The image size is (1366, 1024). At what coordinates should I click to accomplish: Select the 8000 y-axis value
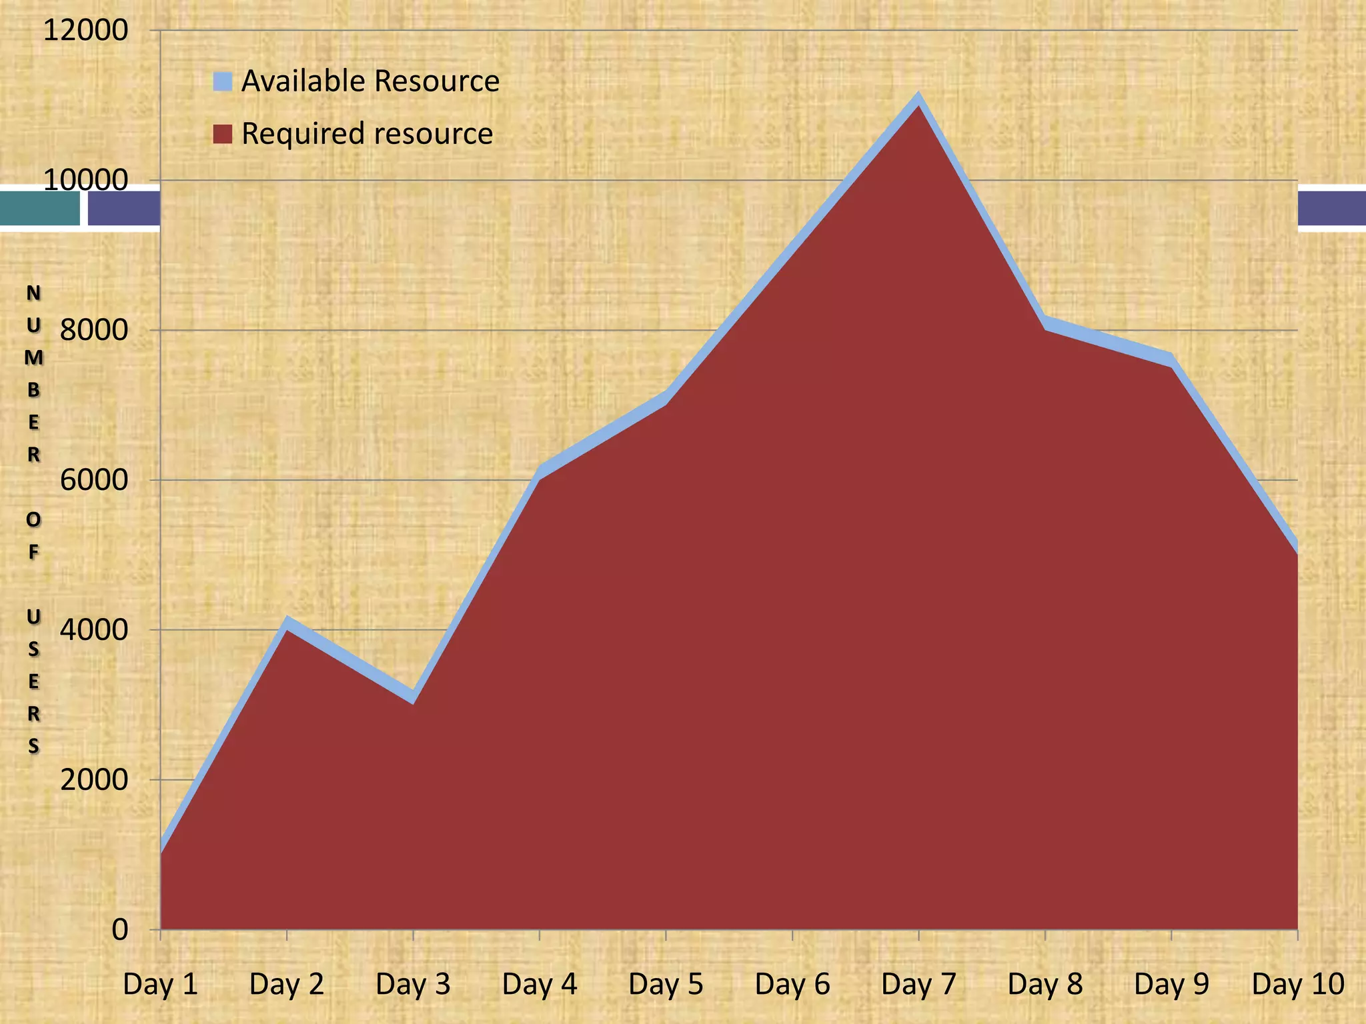pyautogui.click(x=93, y=330)
